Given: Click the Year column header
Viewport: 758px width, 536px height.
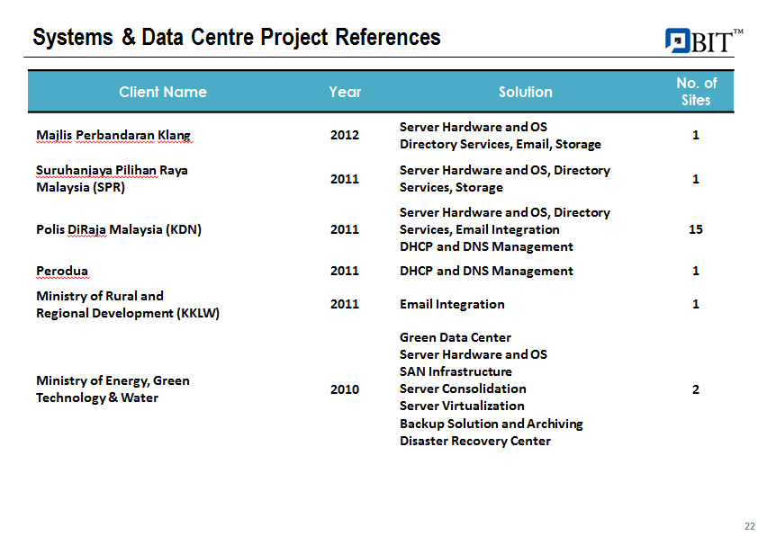Looking at the screenshot, I should [345, 92].
